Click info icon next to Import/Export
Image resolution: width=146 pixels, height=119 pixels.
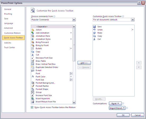pyautogui.click(x=127, y=108)
